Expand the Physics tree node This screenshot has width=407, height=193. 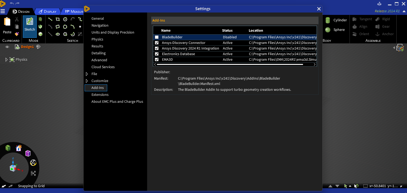pyautogui.click(x=7, y=60)
